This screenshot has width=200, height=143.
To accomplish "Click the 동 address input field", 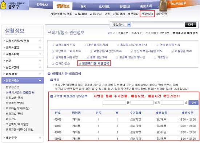I will pos(114,102).
